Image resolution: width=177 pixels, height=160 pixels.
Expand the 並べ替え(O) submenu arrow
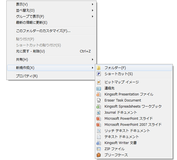pyautogui.click(x=92, y=10)
